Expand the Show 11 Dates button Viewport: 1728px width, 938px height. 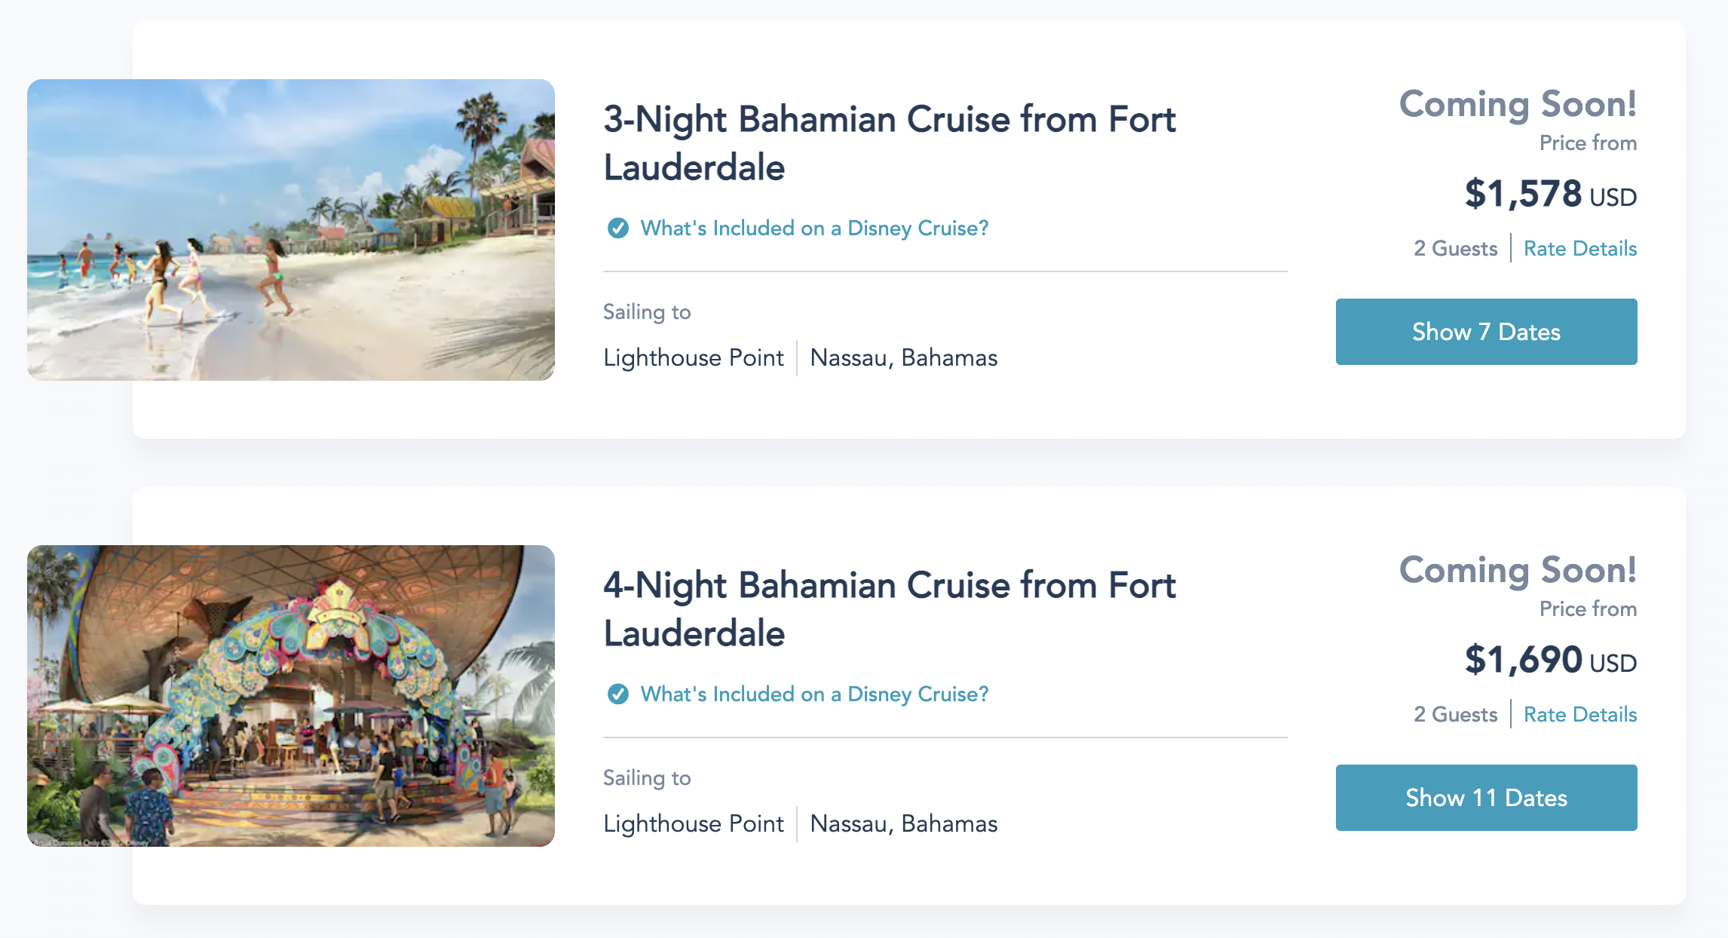pyautogui.click(x=1486, y=798)
